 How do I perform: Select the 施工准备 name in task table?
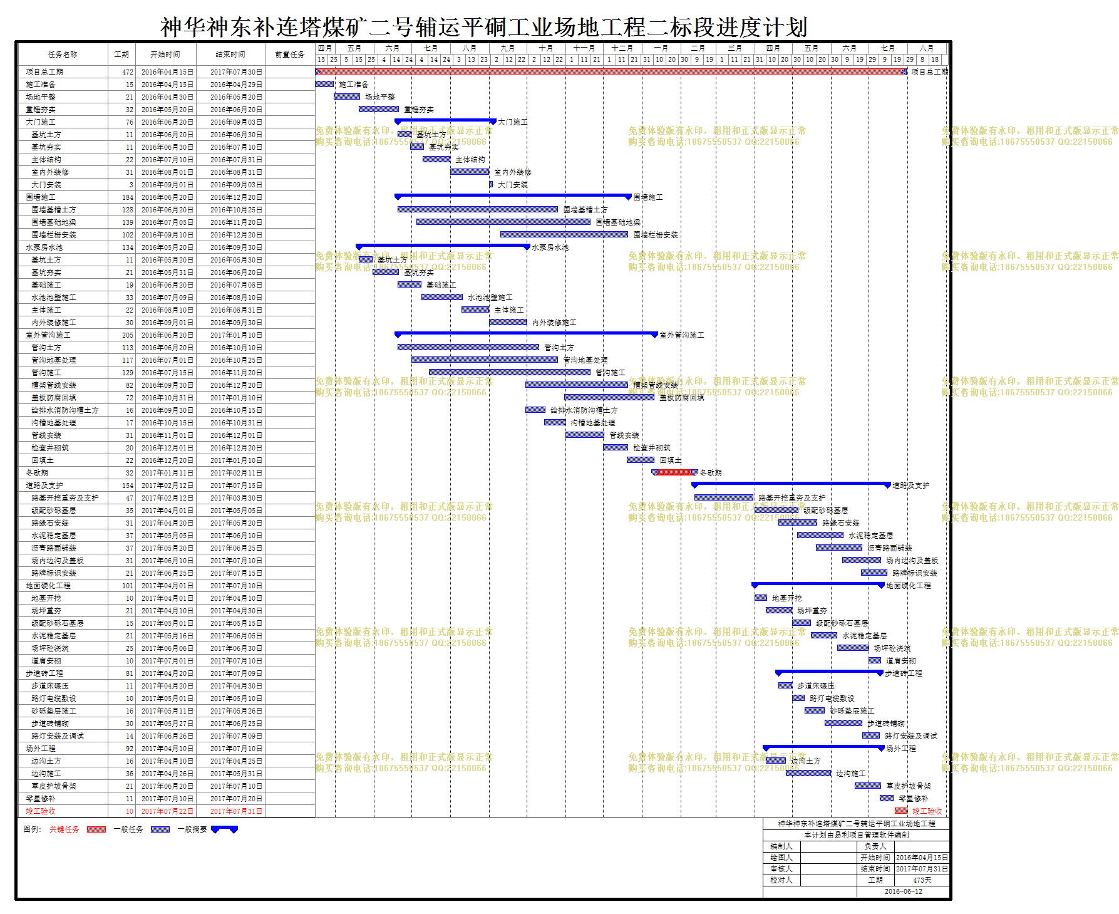[41, 85]
